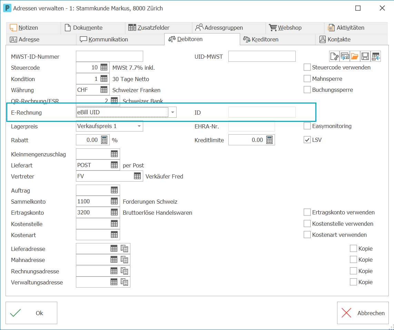Uncheck the LSV checkbox
Viewport: 394px width, 330px height.
click(x=307, y=140)
